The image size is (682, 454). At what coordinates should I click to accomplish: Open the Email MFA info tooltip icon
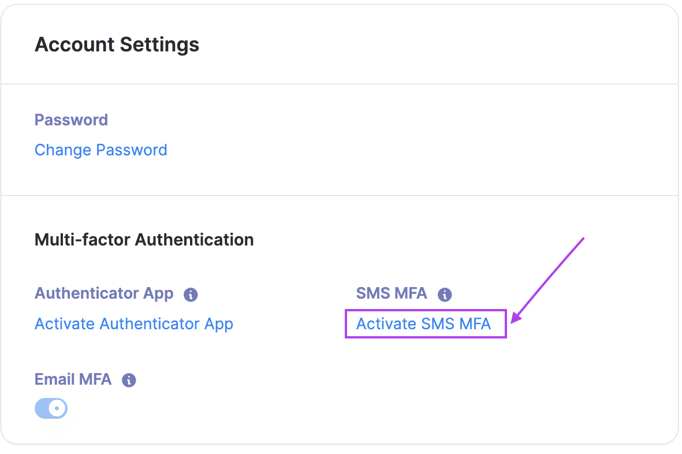[129, 381]
